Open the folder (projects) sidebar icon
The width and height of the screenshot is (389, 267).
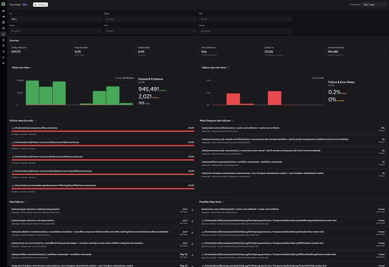pos(4,11)
